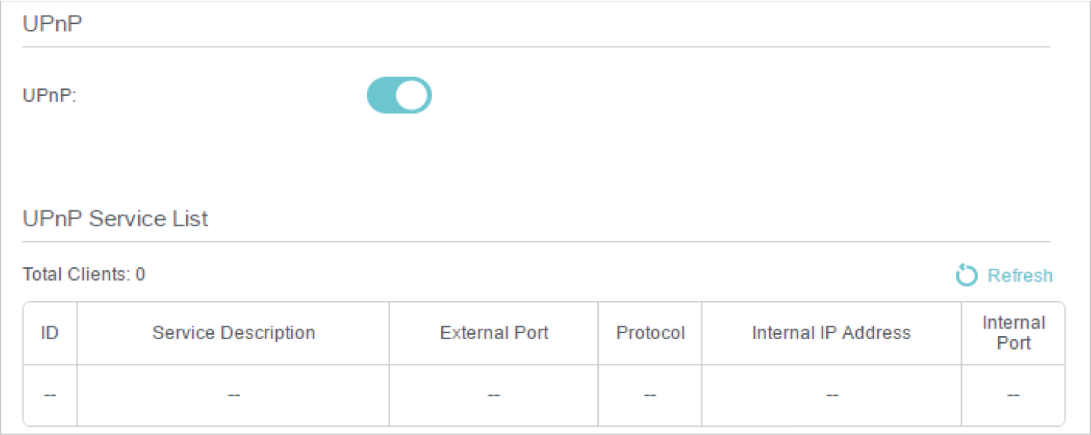
Task: Click the empty cell under ID
Action: [x=50, y=395]
